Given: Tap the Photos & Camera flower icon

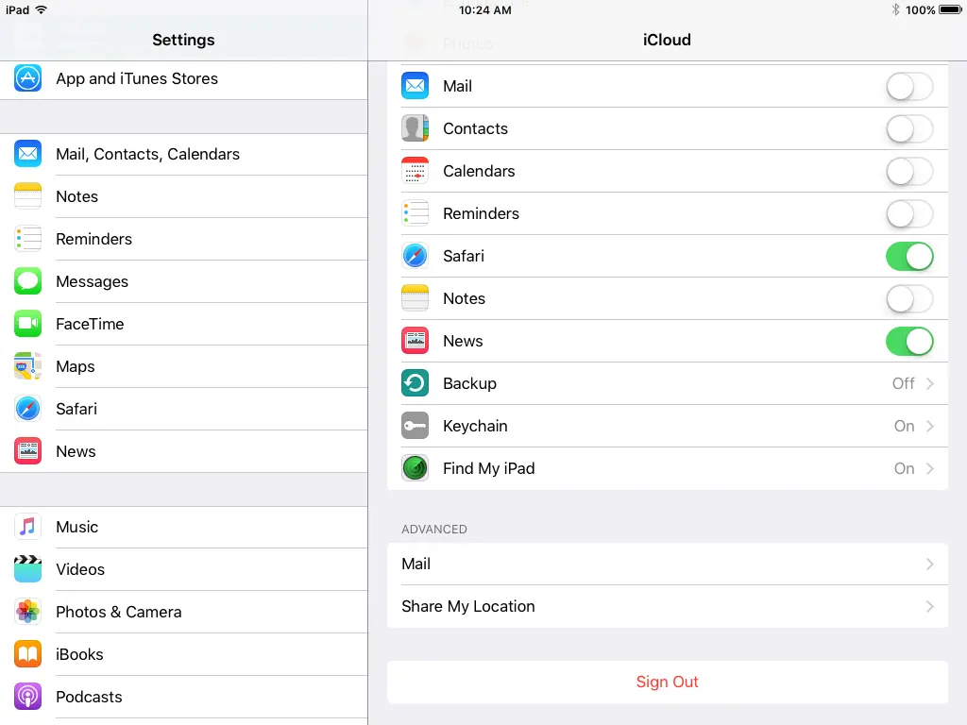Looking at the screenshot, I should click(27, 612).
